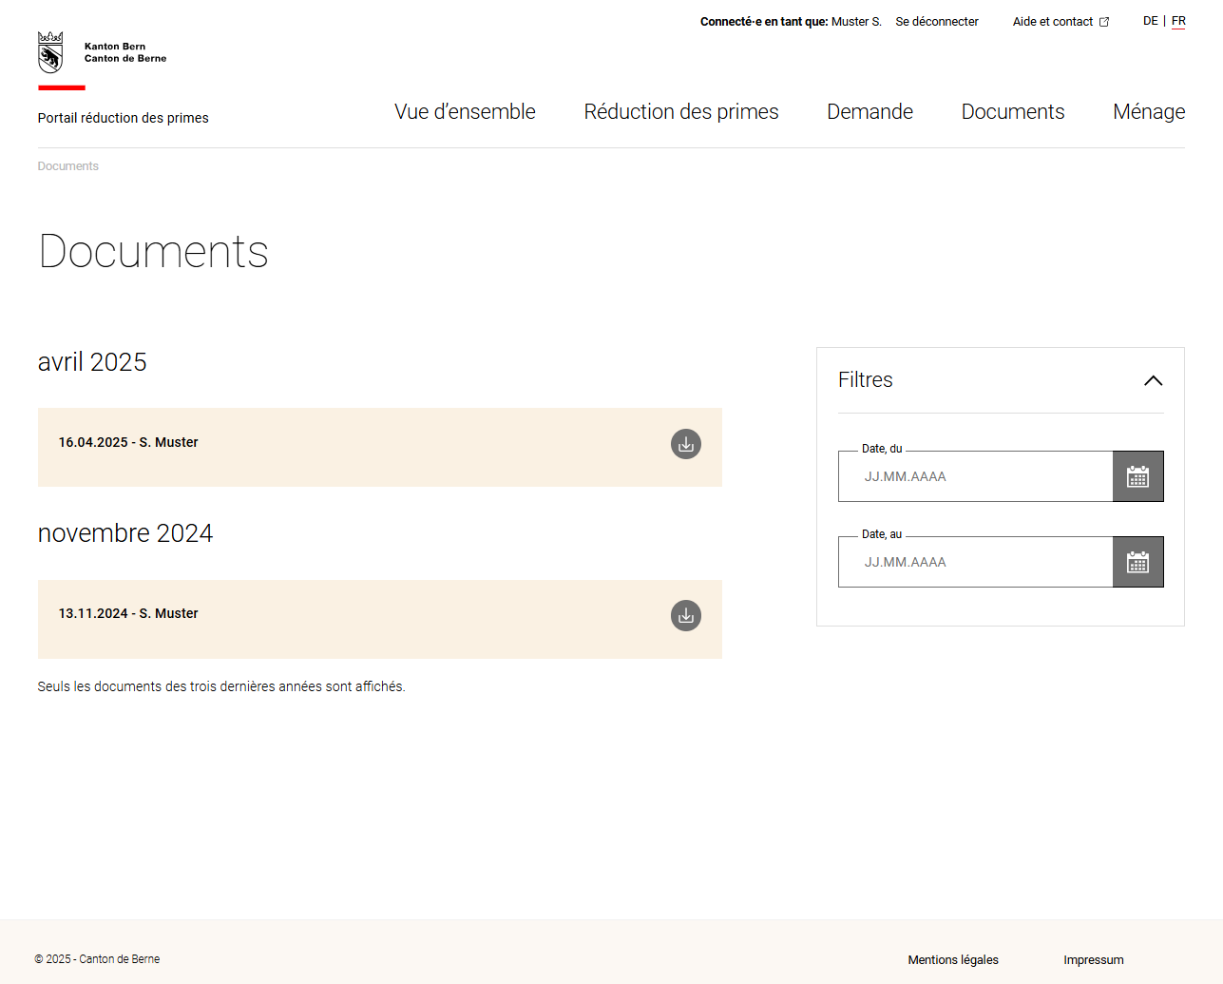Switch language to DE
Viewport: 1223px width, 984px height.
(1150, 21)
